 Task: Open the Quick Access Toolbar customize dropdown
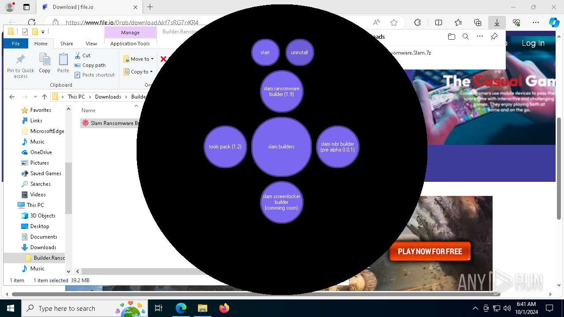(x=43, y=32)
